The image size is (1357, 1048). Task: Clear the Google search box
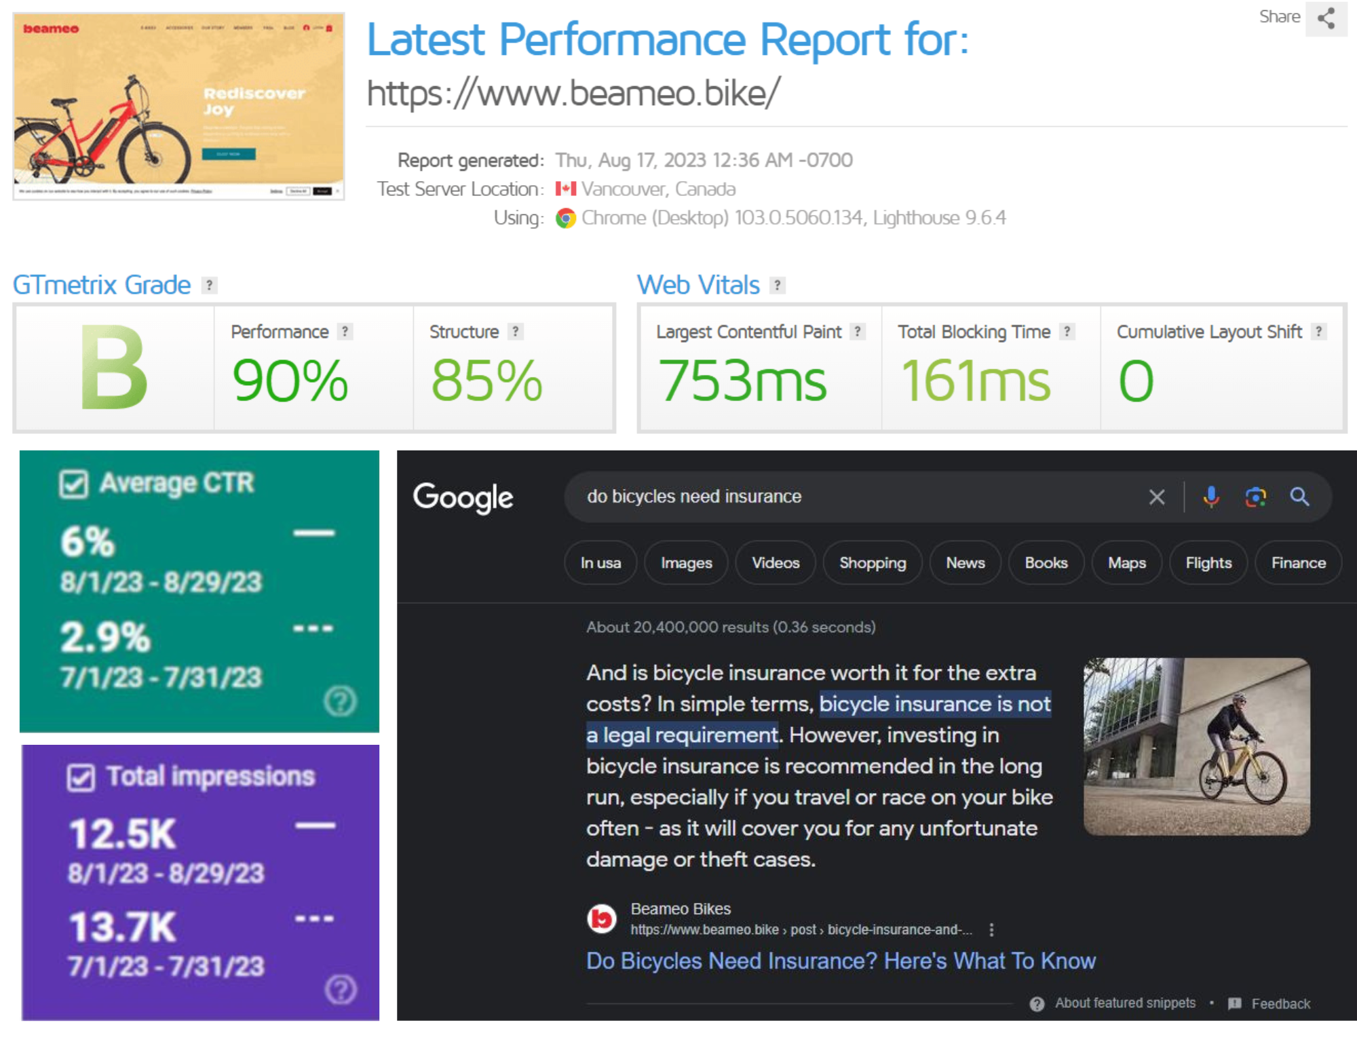point(1157,497)
